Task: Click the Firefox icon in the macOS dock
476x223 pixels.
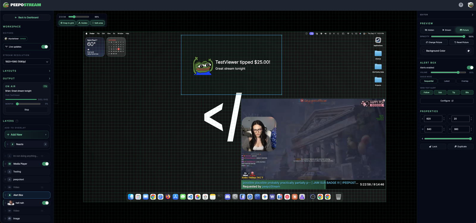Action: click(168, 197)
